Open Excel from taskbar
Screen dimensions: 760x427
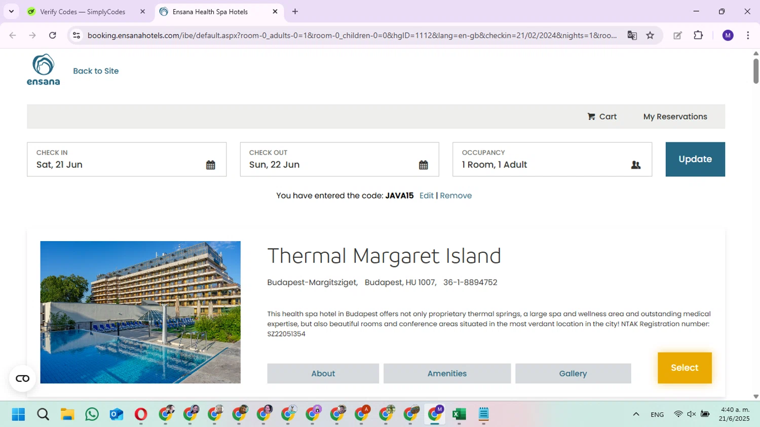[460, 414]
